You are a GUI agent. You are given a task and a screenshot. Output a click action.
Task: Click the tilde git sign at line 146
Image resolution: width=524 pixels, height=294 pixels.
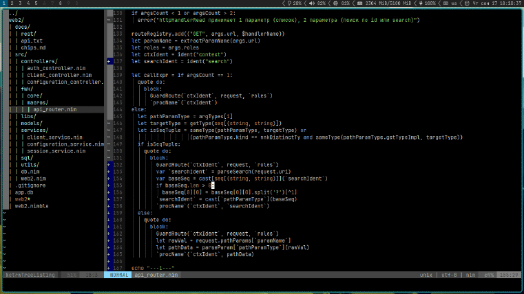[109, 124]
